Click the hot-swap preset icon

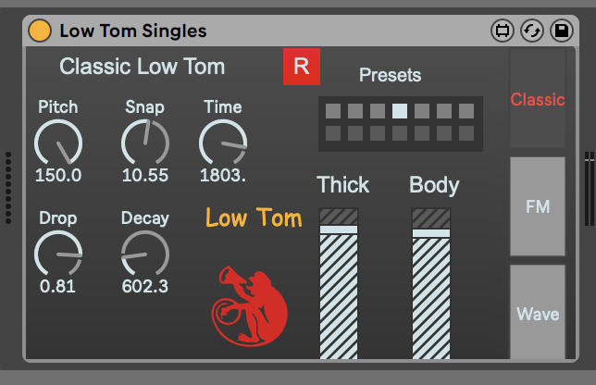point(531,31)
